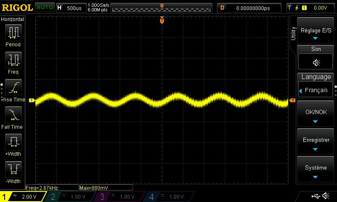Viewport: 337px width, 202px height.
Task: Click the RIGOL logo
Action: click(x=17, y=8)
